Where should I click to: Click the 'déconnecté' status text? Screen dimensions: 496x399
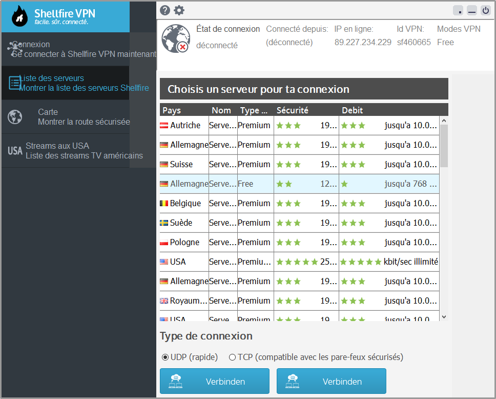217,45
